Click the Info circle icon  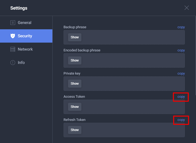coord(12,63)
